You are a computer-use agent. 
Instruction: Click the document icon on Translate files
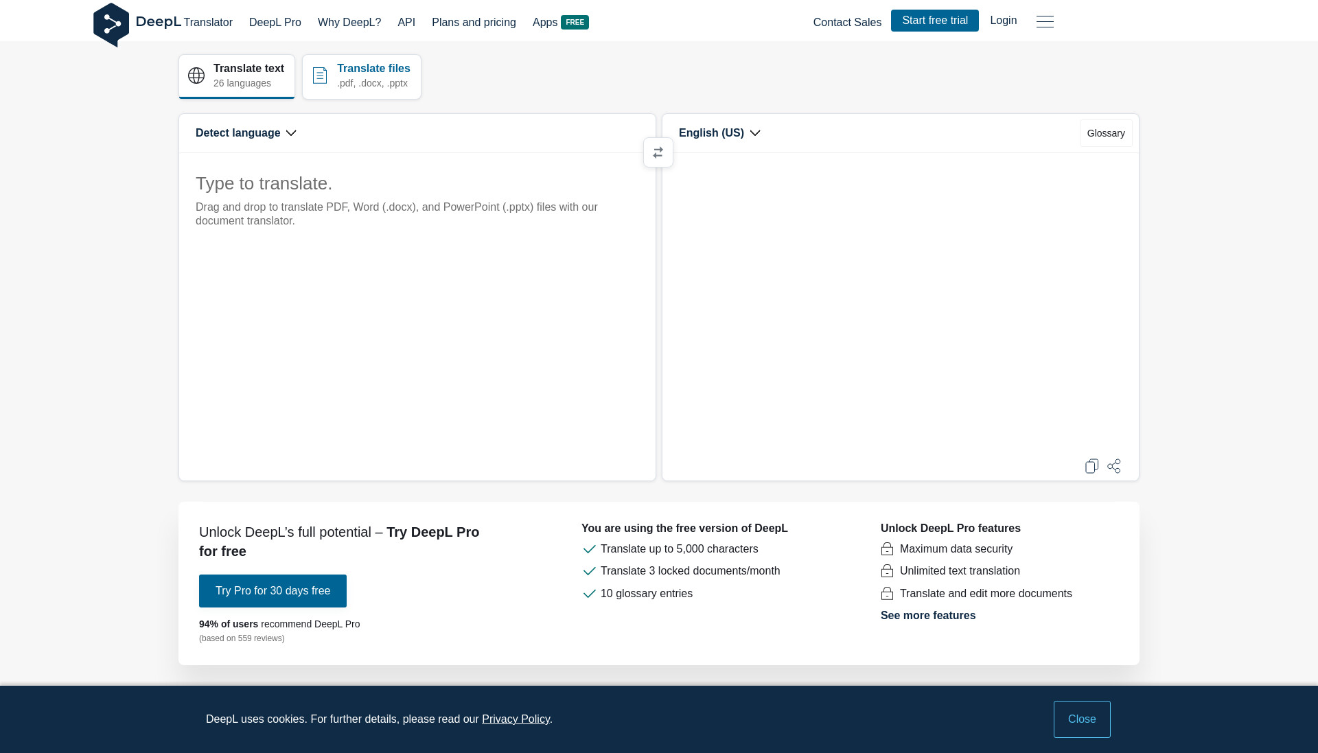320,76
